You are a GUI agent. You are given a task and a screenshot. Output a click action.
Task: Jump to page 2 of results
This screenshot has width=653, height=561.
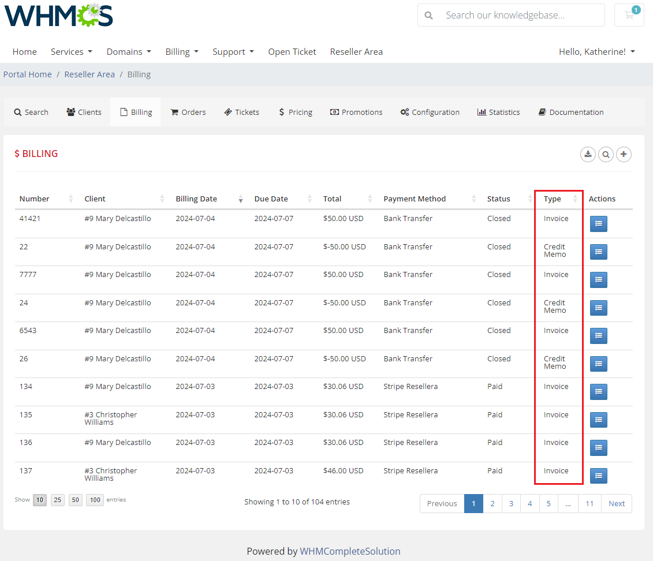[x=492, y=503]
